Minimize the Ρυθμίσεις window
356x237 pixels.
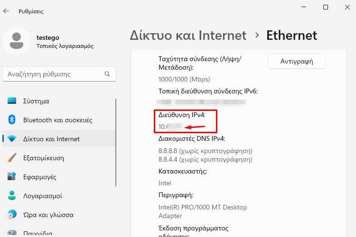click(303, 7)
